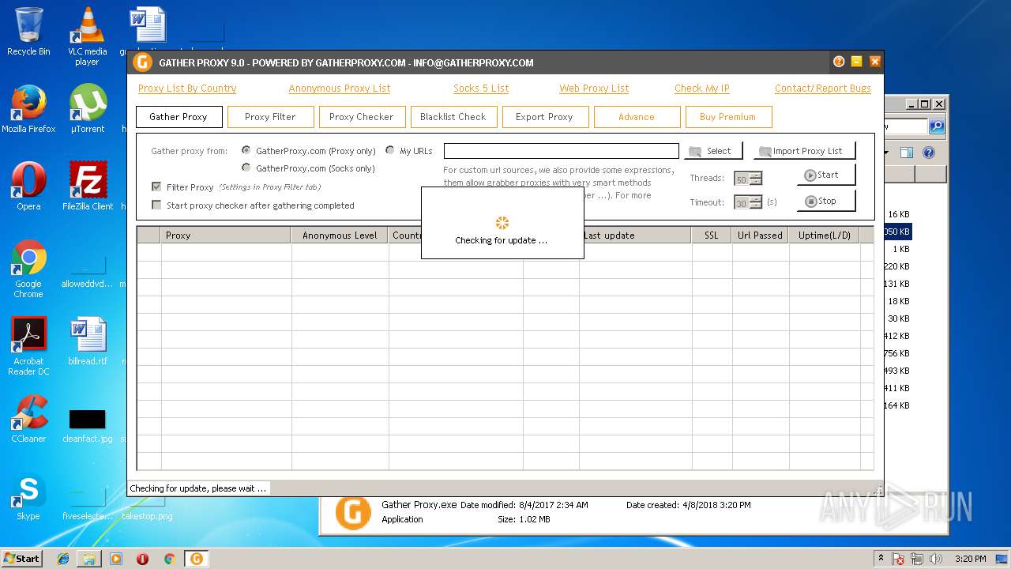Click the Action Center flag tray icon
The image size is (1011, 569).
(898, 559)
